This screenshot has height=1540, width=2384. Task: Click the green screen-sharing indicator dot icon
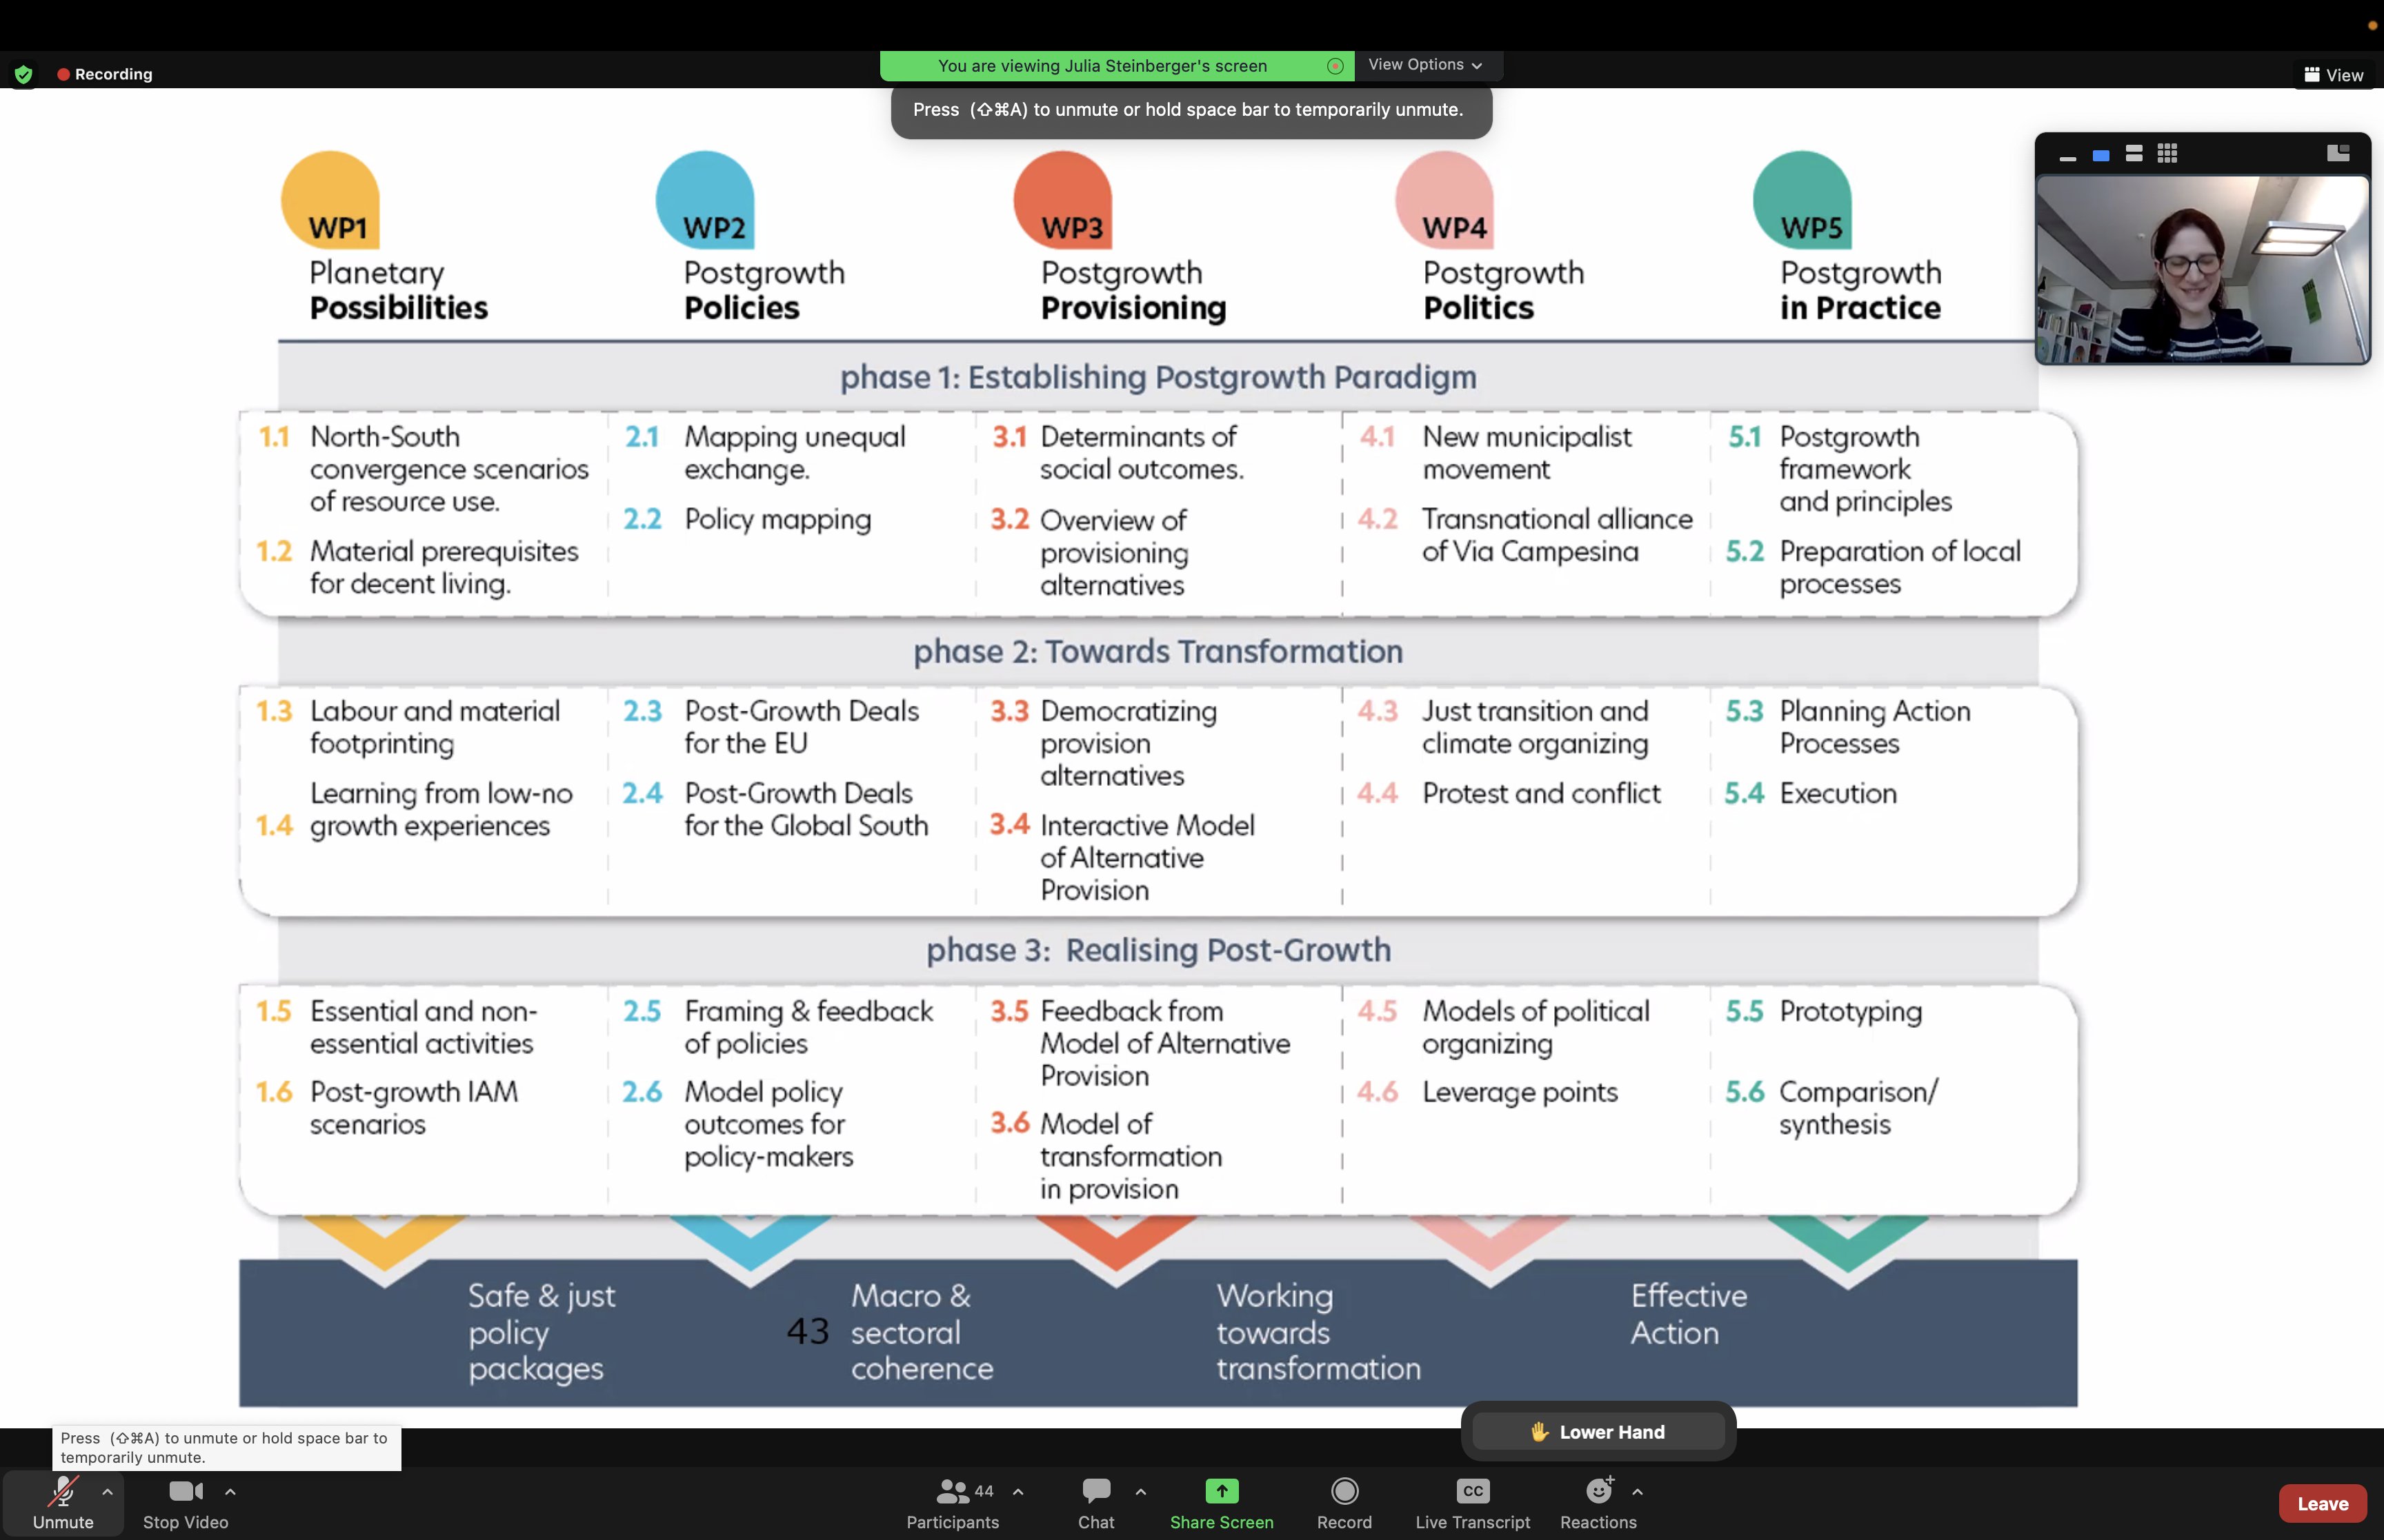1335,66
